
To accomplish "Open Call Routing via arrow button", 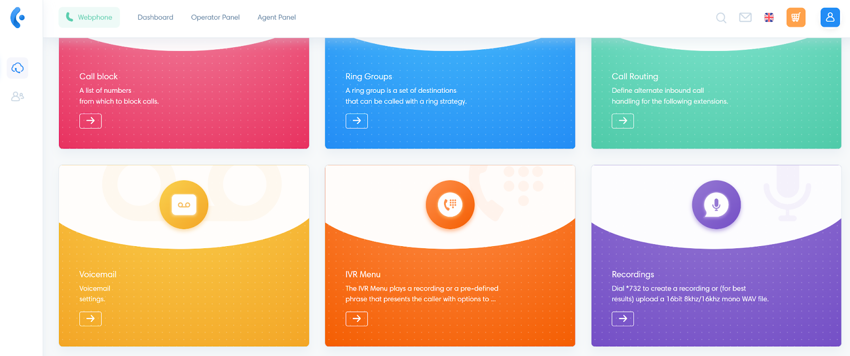I will 623,121.
